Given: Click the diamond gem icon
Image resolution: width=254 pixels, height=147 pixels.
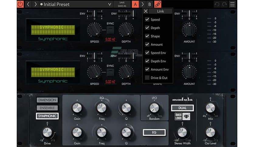Looking at the screenshot, I should click(x=186, y=116).
